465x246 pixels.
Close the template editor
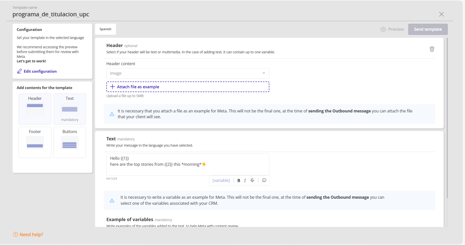point(441,14)
